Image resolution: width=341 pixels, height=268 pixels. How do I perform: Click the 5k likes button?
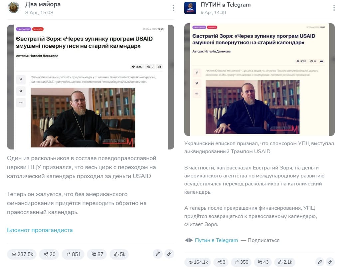119,254
